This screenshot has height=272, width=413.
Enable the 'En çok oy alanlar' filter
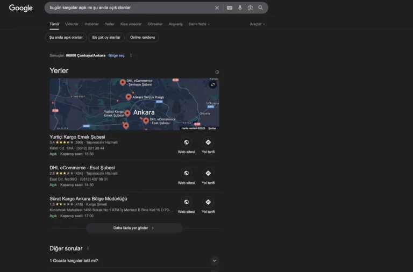[106, 38]
